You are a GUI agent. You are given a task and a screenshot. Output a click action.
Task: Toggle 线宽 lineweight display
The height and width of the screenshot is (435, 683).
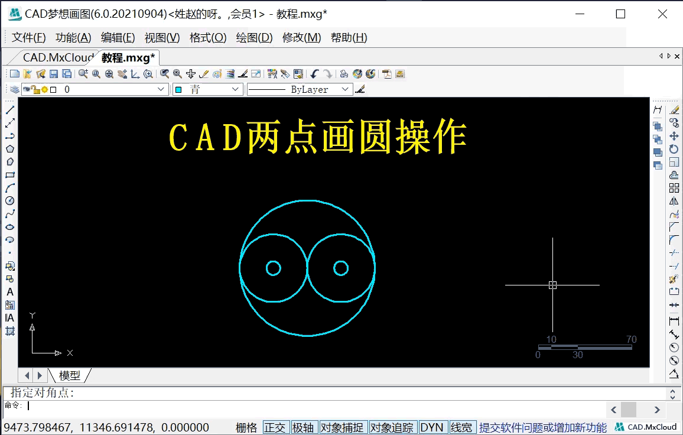(461, 427)
